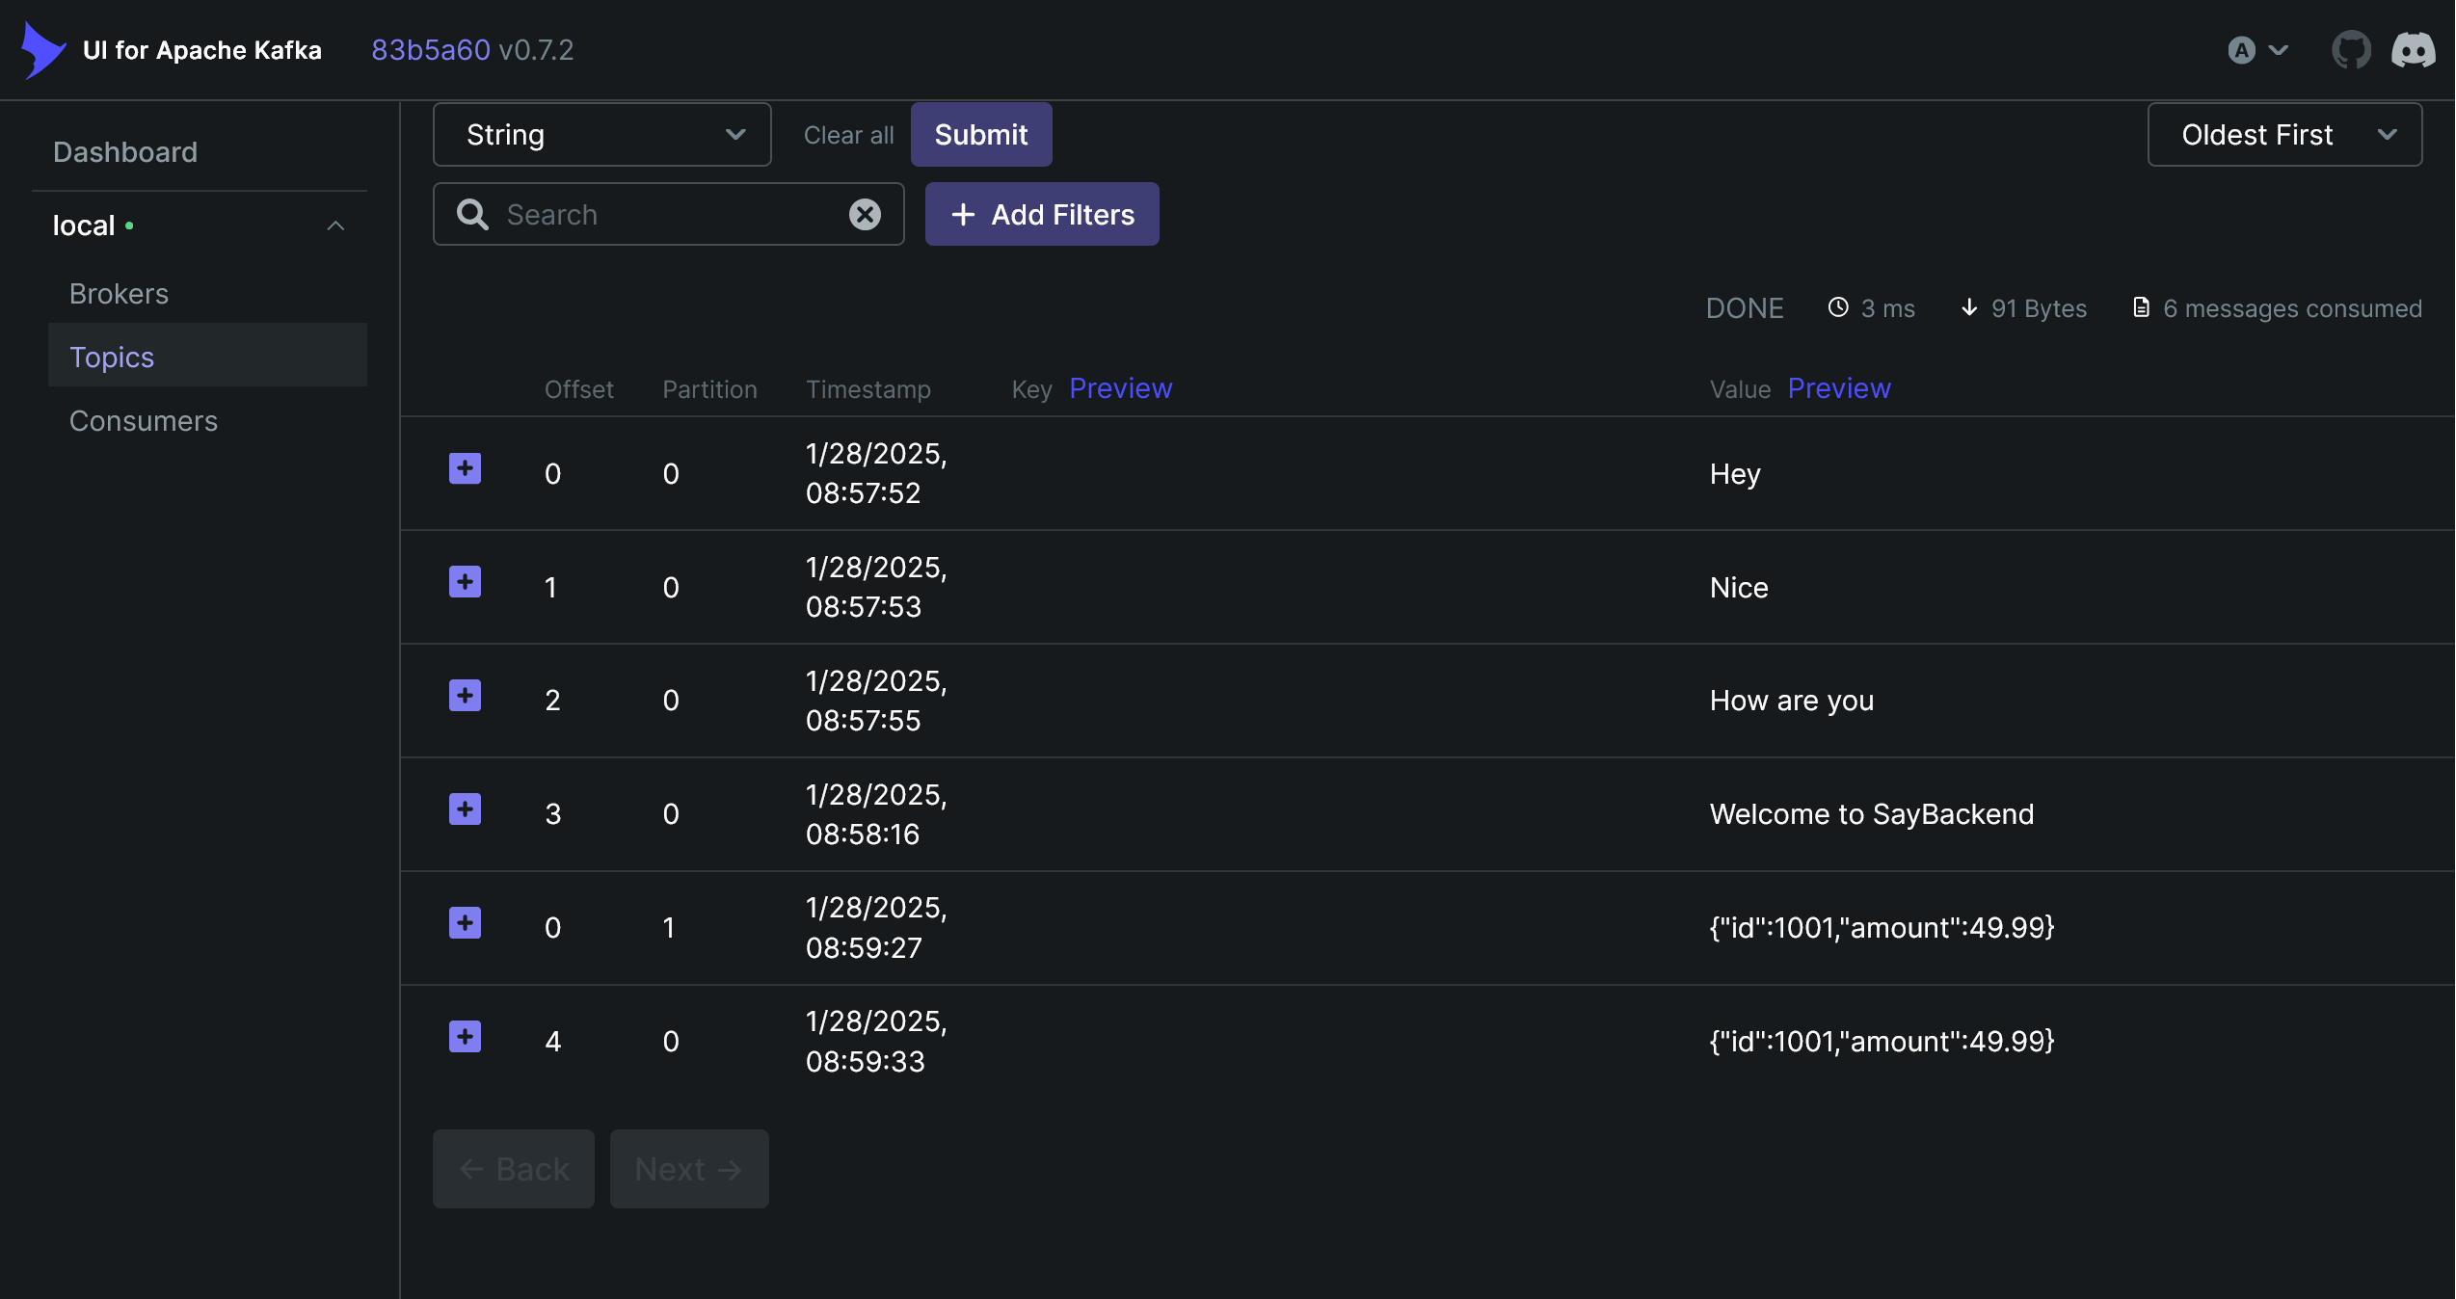This screenshot has height=1299, width=2456.
Task: Open the project's GitHub page
Action: pyautogui.click(x=2350, y=49)
